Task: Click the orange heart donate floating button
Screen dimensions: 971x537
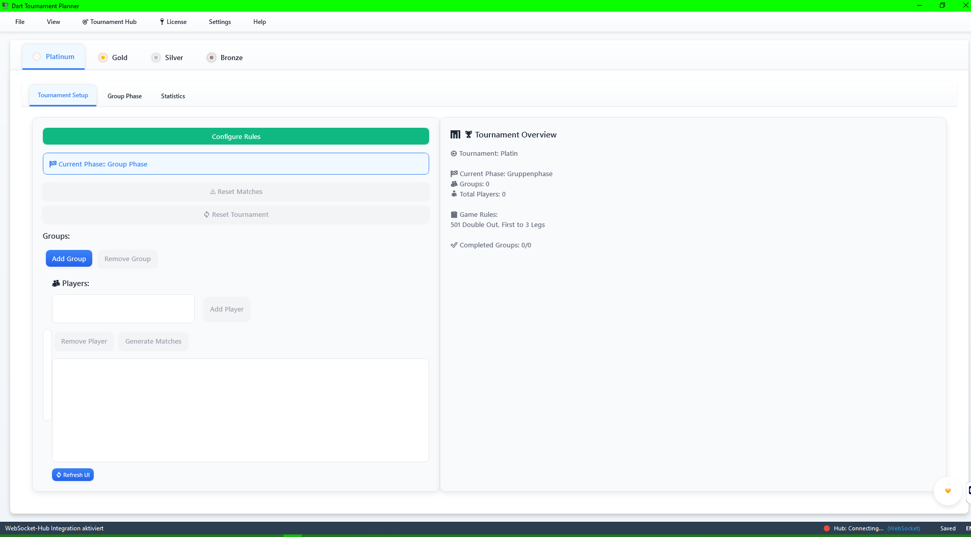Action: click(948, 491)
